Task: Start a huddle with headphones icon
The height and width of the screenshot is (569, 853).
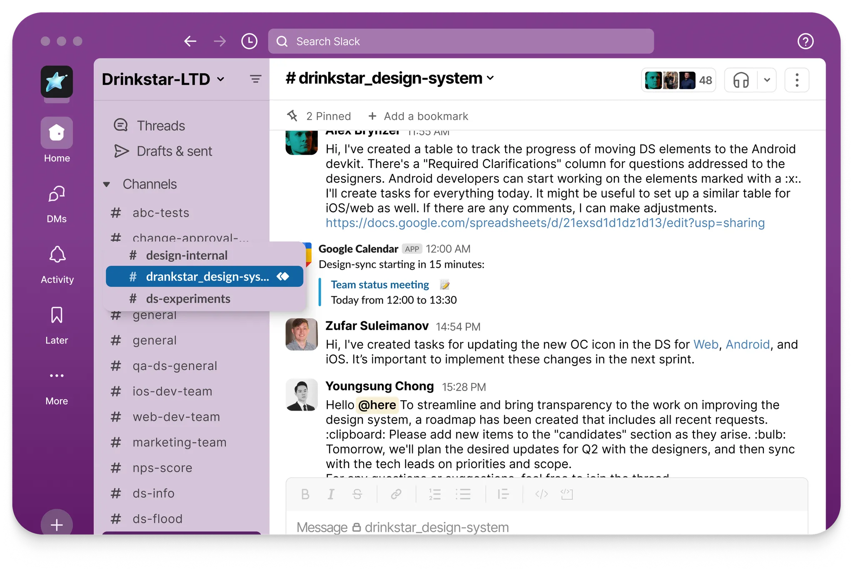Action: click(741, 80)
